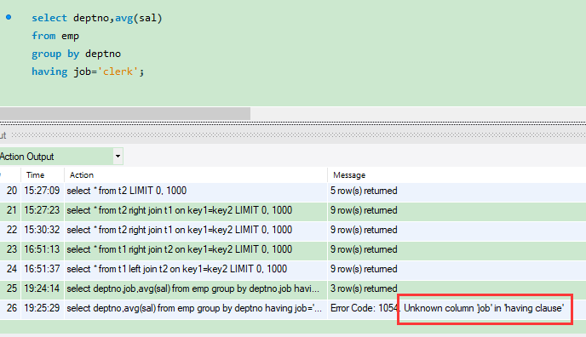Select the t1 right join t2 action in row 23

179,249
